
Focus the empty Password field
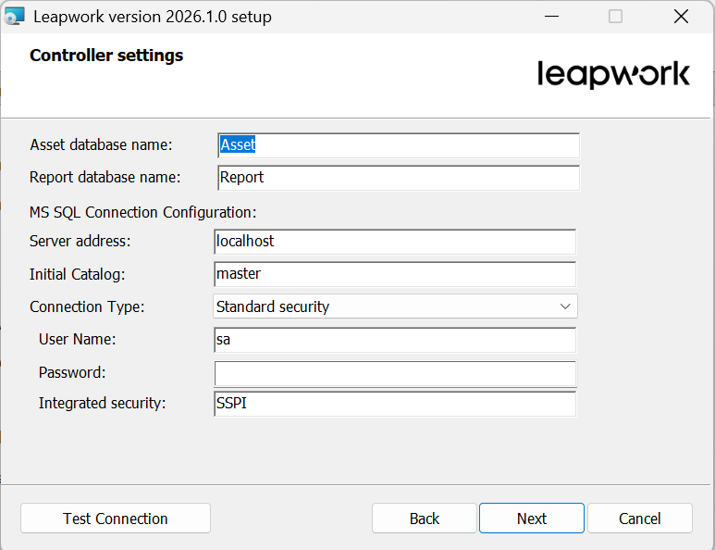click(x=395, y=373)
